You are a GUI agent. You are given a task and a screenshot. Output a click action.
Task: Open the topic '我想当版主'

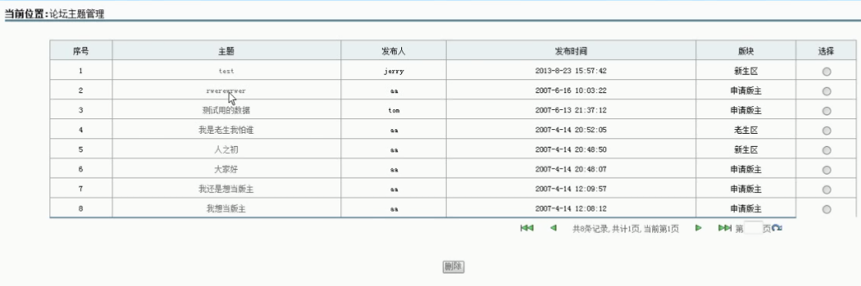(226, 209)
